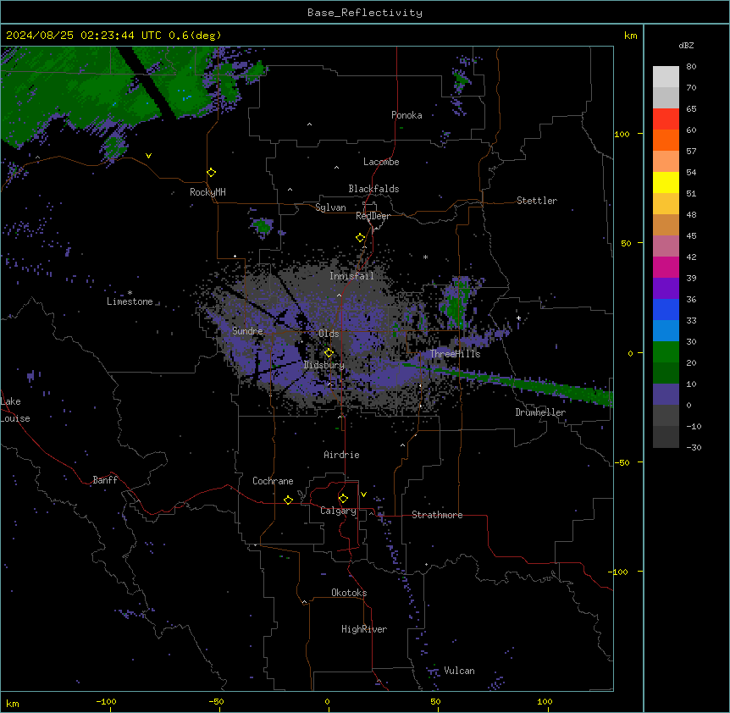This screenshot has width=730, height=713.
Task: Click the 100 tick label on right axis
Action: [x=622, y=134]
